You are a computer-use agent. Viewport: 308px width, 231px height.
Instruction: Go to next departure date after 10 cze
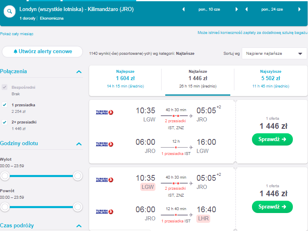[236, 9]
